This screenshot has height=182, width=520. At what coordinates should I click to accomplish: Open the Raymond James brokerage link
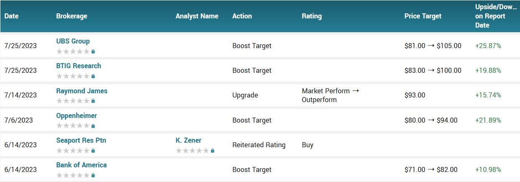point(82,91)
